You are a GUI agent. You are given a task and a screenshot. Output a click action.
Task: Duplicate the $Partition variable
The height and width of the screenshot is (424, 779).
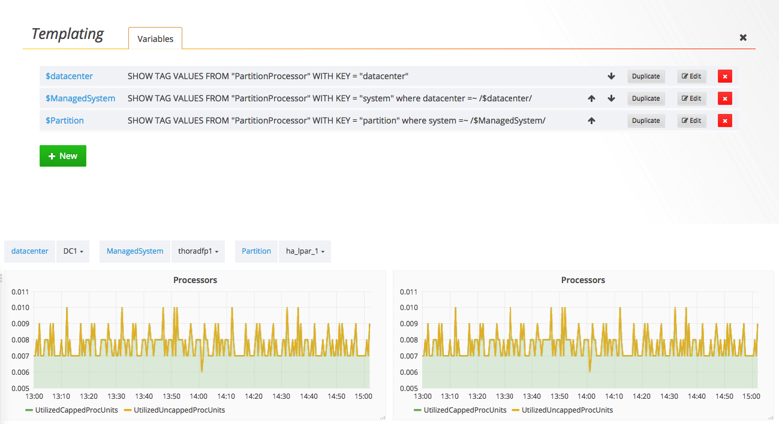pyautogui.click(x=646, y=121)
